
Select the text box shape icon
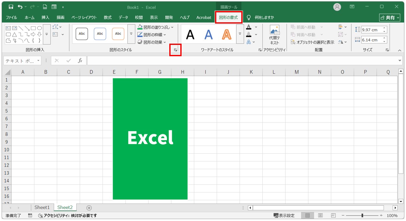tap(8, 28)
